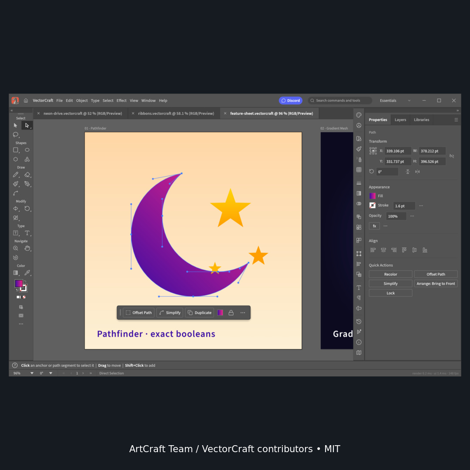Open the zoom level 96% dropdown
The image size is (470, 470).
tap(32, 373)
